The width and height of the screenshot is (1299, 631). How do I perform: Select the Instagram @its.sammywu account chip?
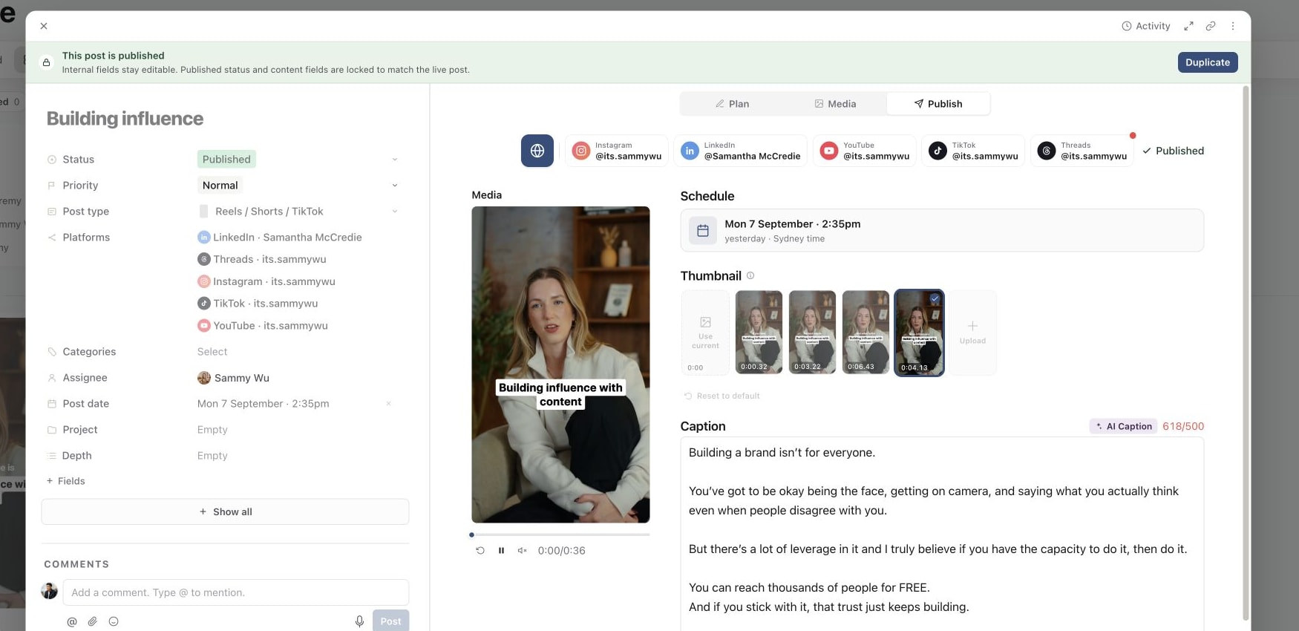(x=617, y=151)
